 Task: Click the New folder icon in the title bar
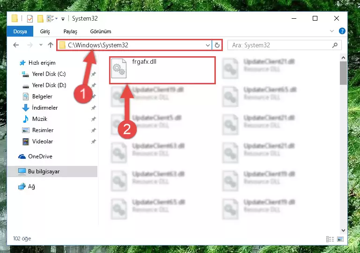40,18
